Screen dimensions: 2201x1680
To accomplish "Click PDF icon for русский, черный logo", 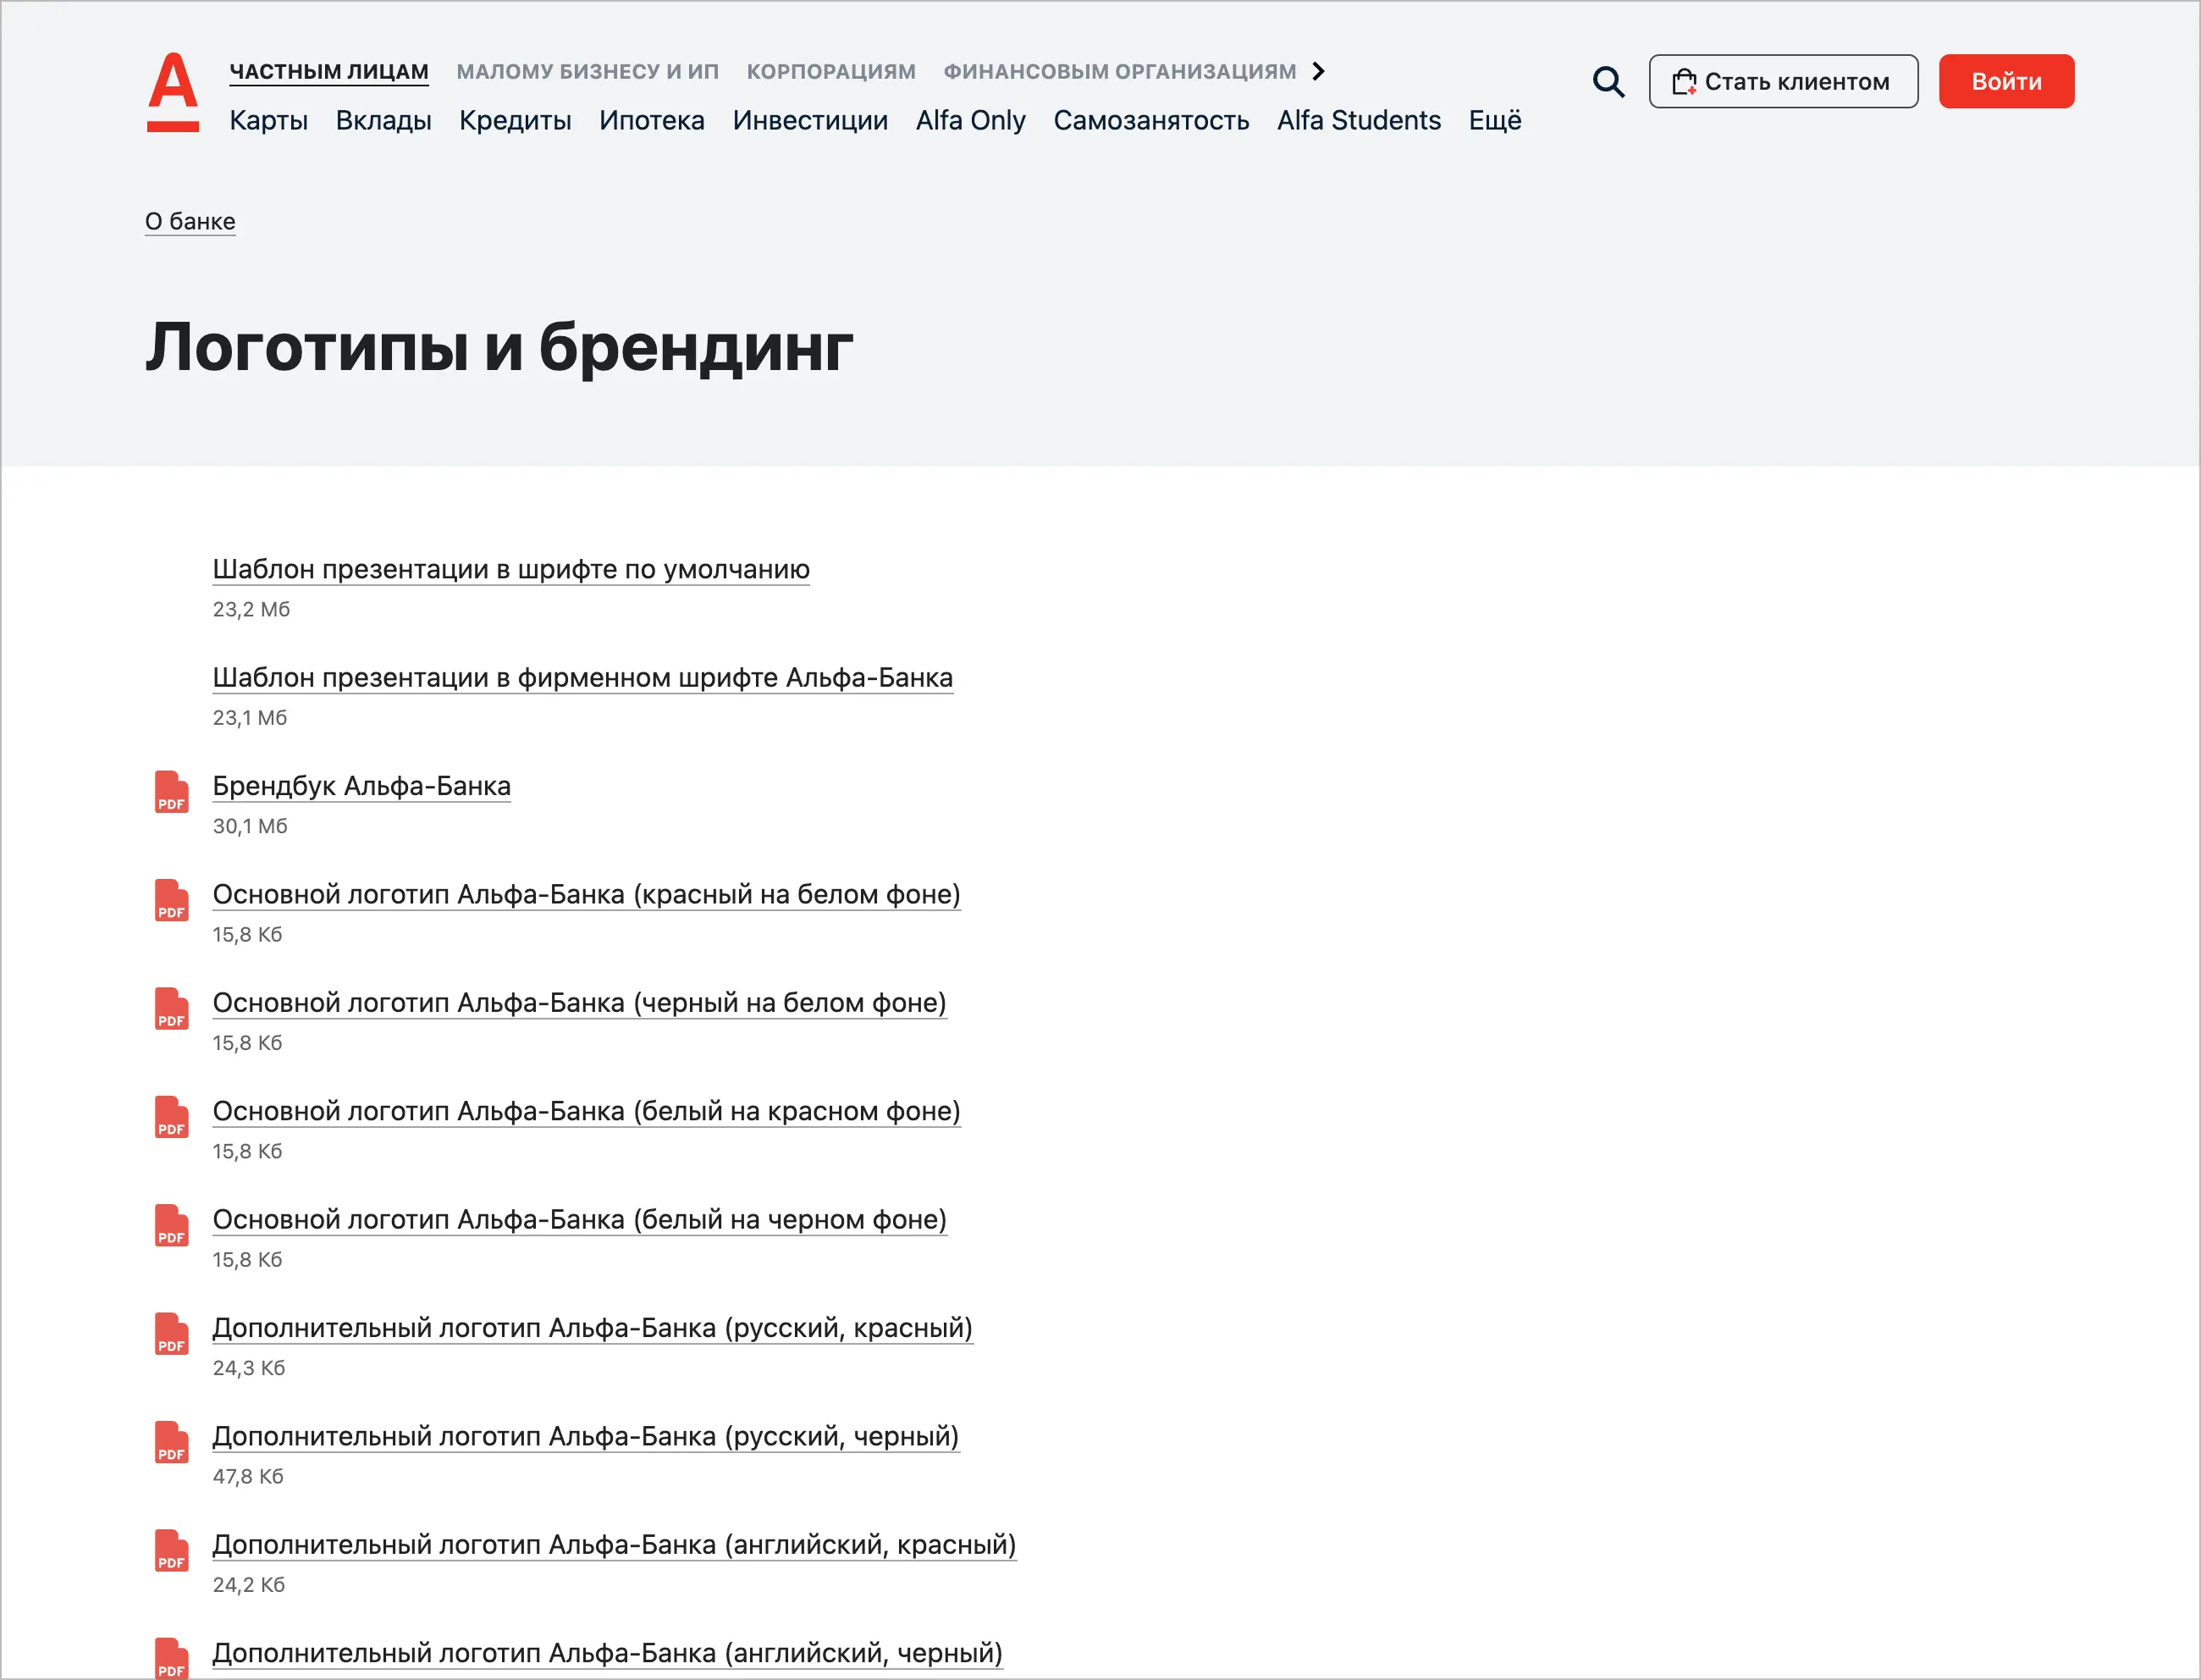I will [x=172, y=1442].
